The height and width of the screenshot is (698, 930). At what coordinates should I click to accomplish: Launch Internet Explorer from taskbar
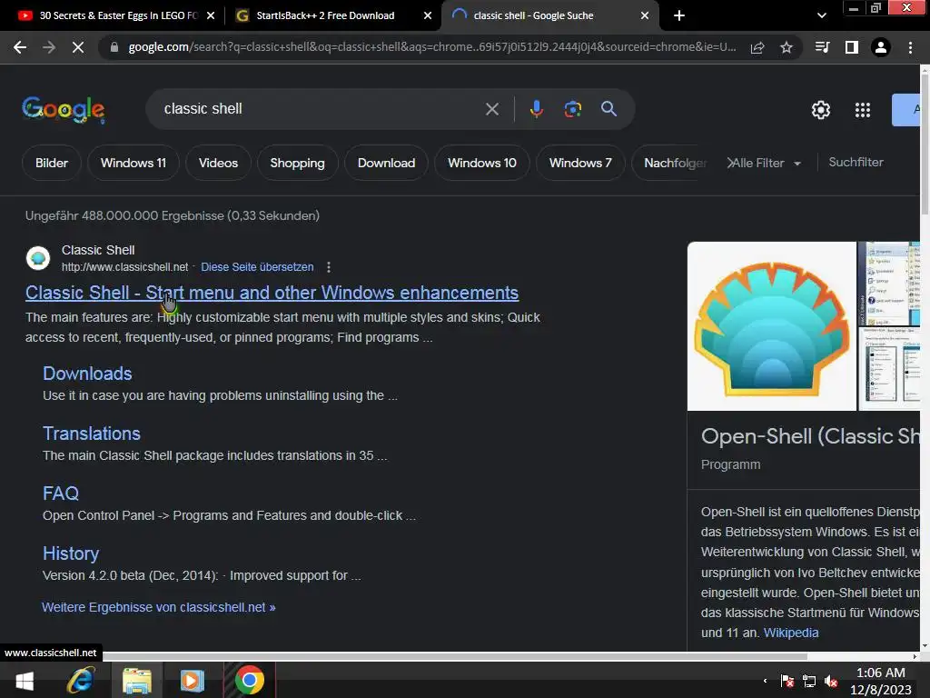(x=80, y=680)
